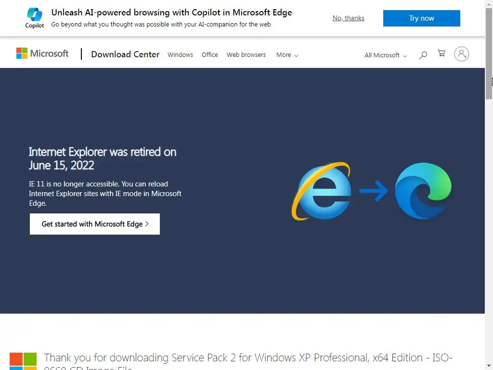Click the vertical scrollbar thumb
Screen dimensions: 493x370
pos(489,53)
